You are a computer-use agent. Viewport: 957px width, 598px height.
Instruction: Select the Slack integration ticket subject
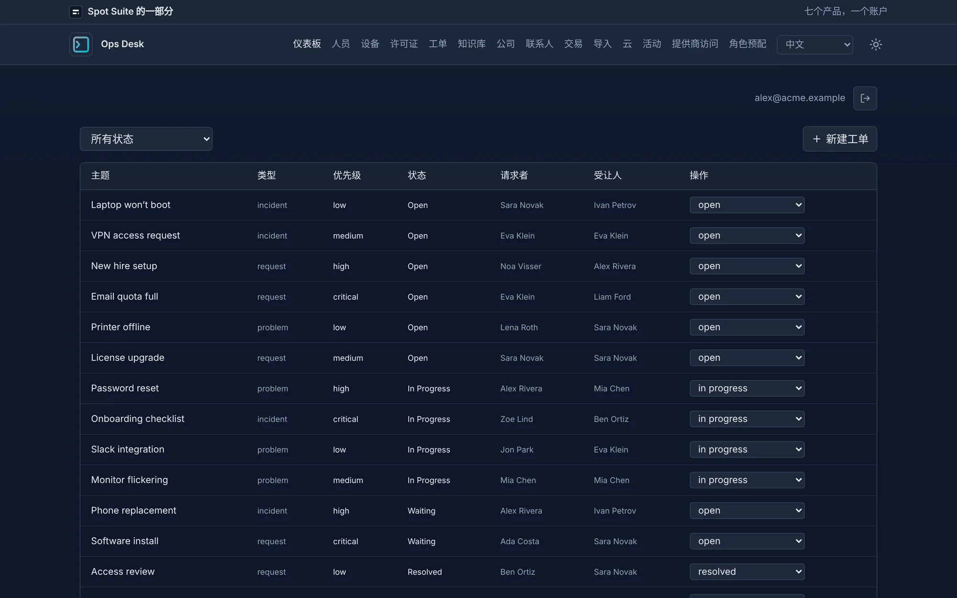click(x=128, y=450)
